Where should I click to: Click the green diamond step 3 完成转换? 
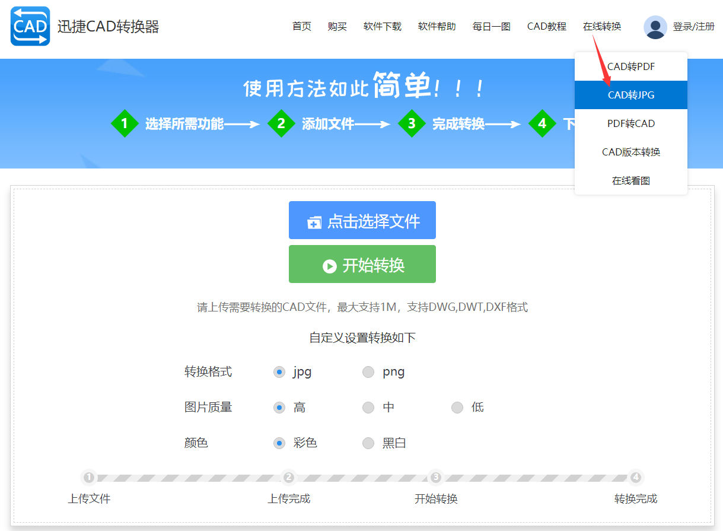(412, 123)
